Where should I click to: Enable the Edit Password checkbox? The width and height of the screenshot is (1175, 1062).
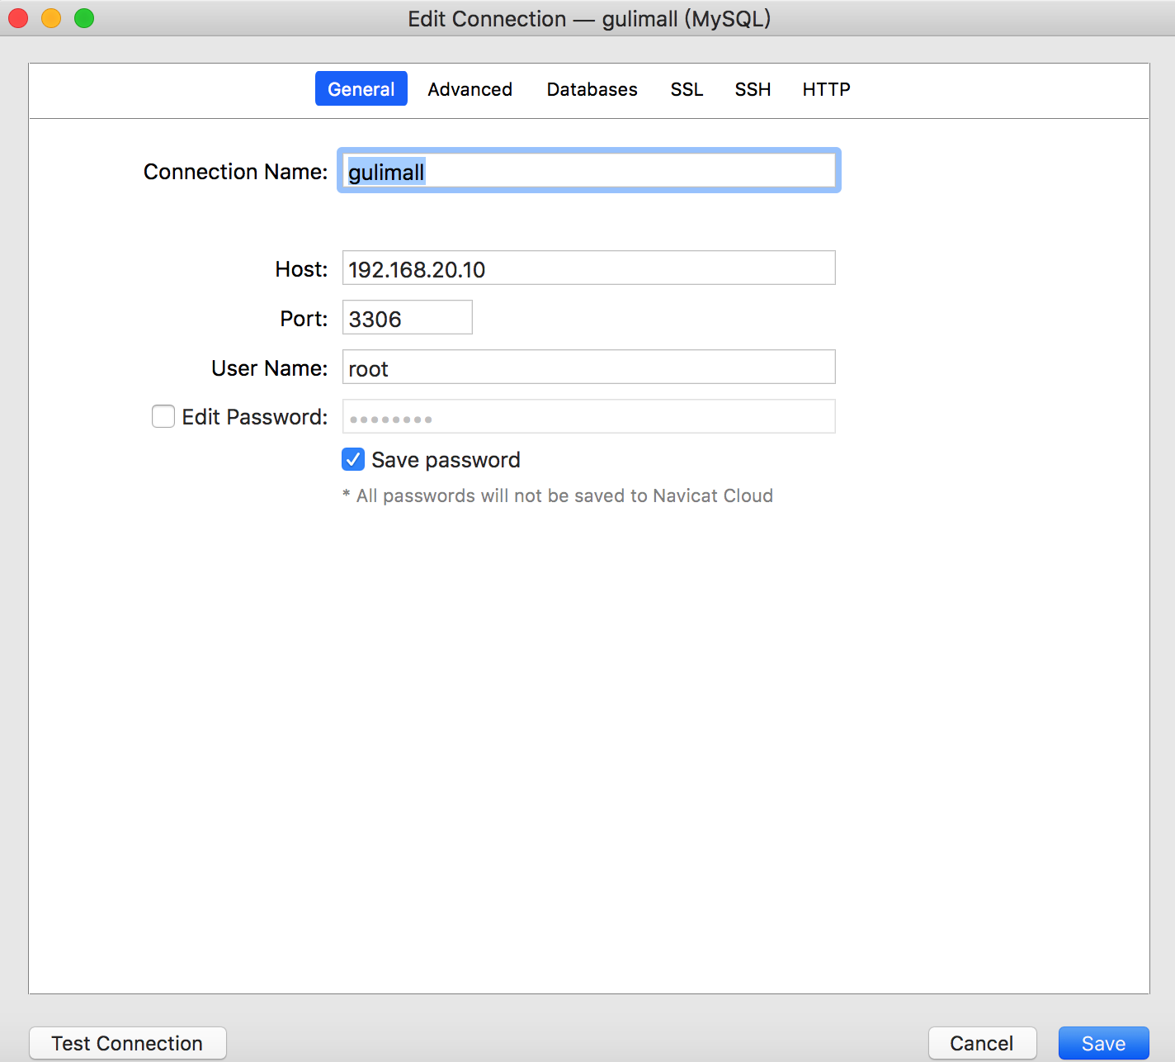tap(163, 416)
